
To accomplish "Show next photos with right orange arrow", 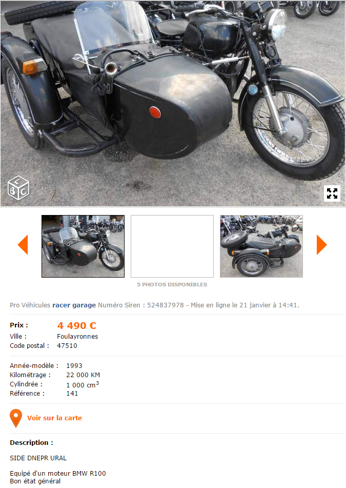I will [x=322, y=245].
